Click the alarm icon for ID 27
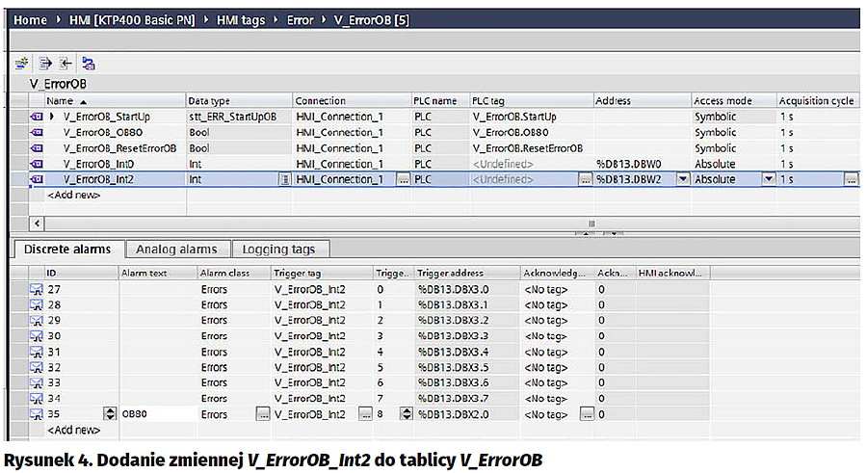The width and height of the screenshot is (867, 473). (37, 289)
